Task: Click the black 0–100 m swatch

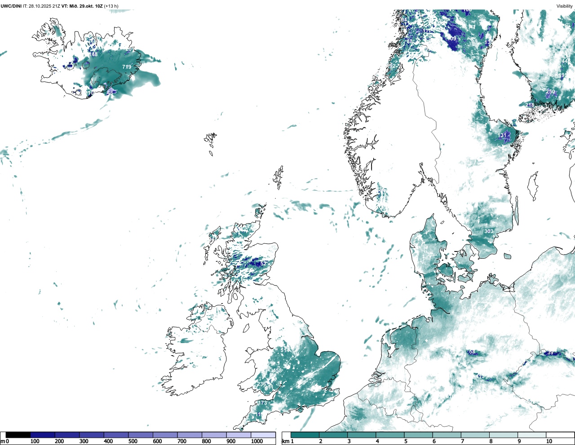Action: click(x=18, y=435)
